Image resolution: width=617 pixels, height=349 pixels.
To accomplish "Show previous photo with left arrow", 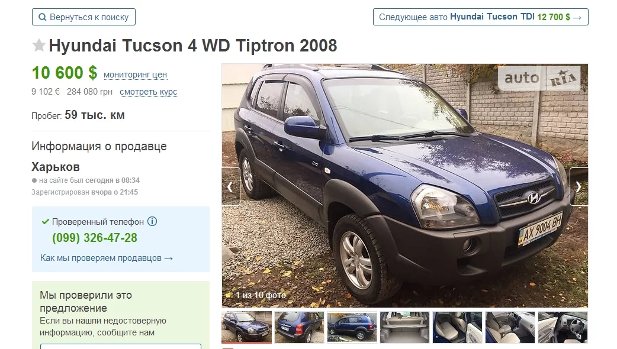I will pyautogui.click(x=231, y=187).
